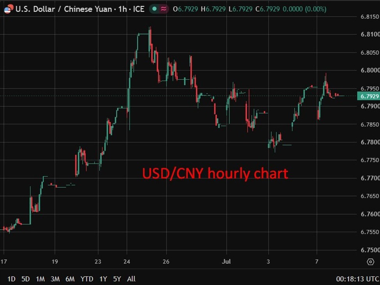Click the 6.7550 price axis label
380x285 pixels.
pos(370,232)
